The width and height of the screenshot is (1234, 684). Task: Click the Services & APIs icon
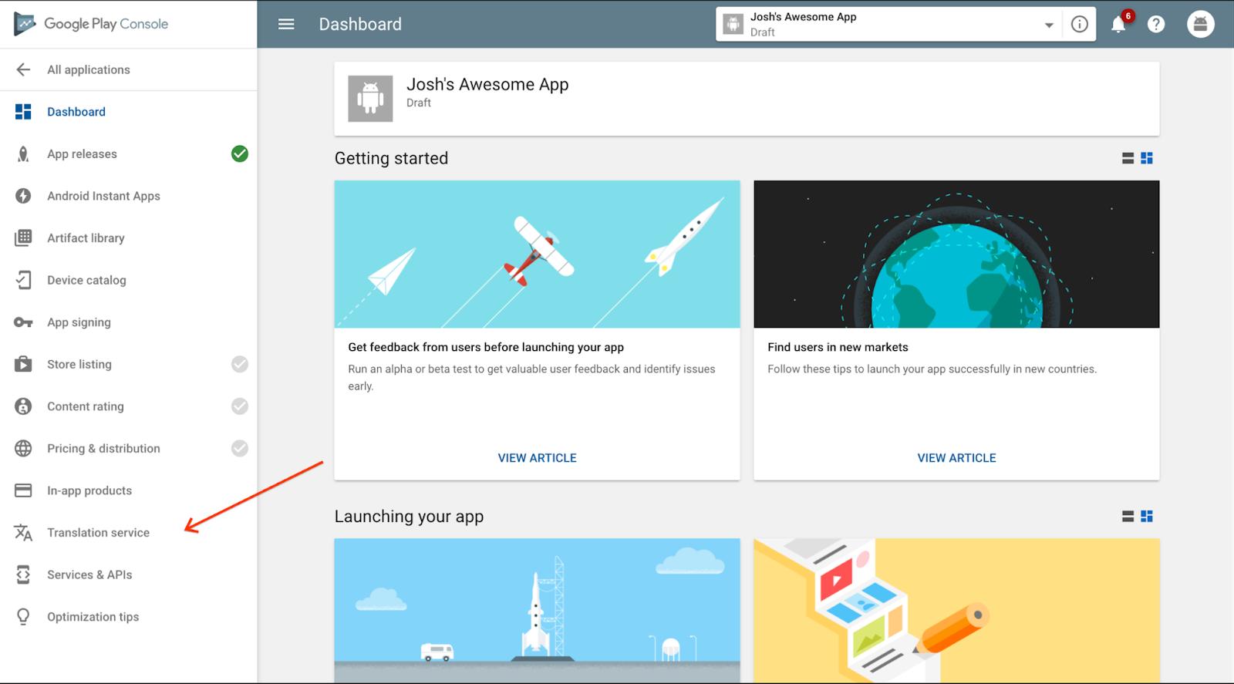(x=23, y=574)
